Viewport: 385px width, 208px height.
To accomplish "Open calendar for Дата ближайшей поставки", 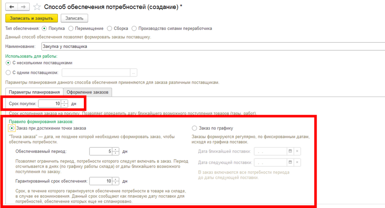I will point(290,151).
